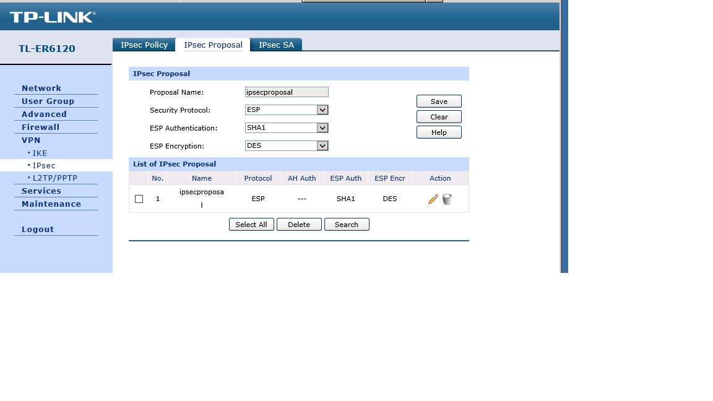
Task: Open Help for IPsec Proposal
Action: point(439,132)
